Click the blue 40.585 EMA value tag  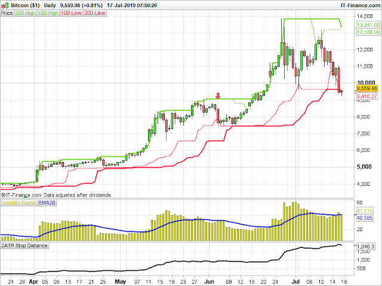(x=365, y=218)
